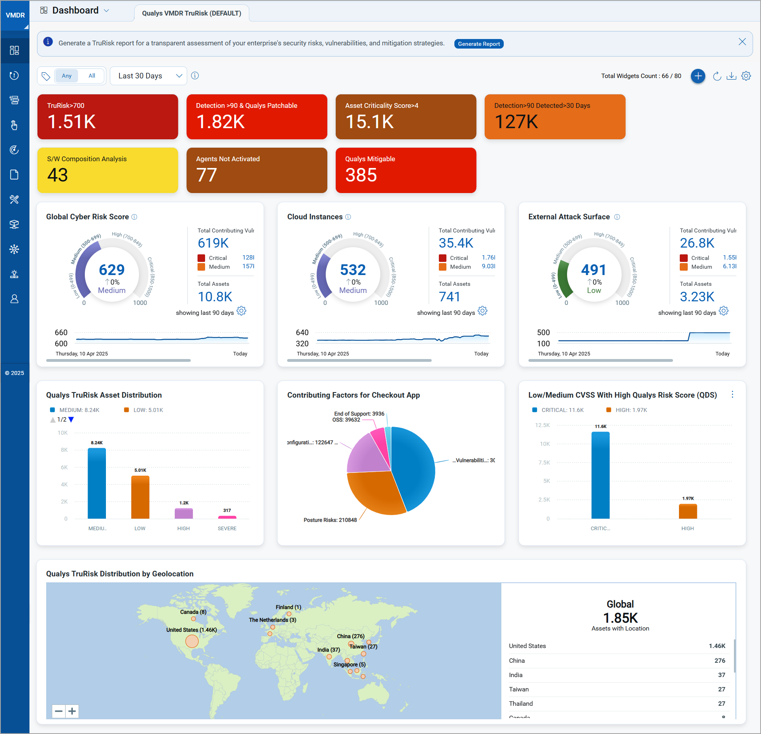Open the pointing hand sidebar icon
This screenshot has height=734, width=761.
(14, 125)
